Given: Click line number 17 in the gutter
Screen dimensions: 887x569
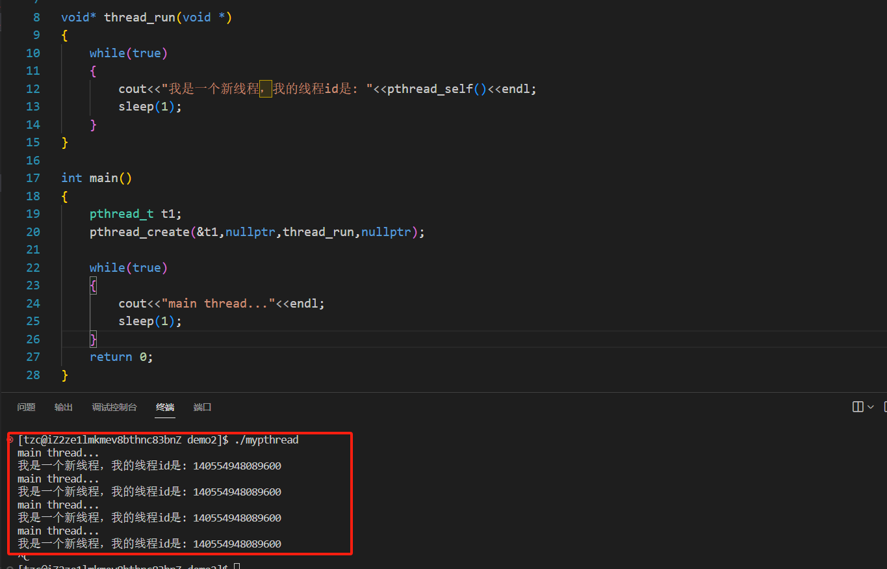Looking at the screenshot, I should click(32, 178).
